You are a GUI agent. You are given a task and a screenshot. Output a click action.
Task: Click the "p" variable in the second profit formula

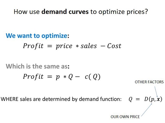click(58, 77)
